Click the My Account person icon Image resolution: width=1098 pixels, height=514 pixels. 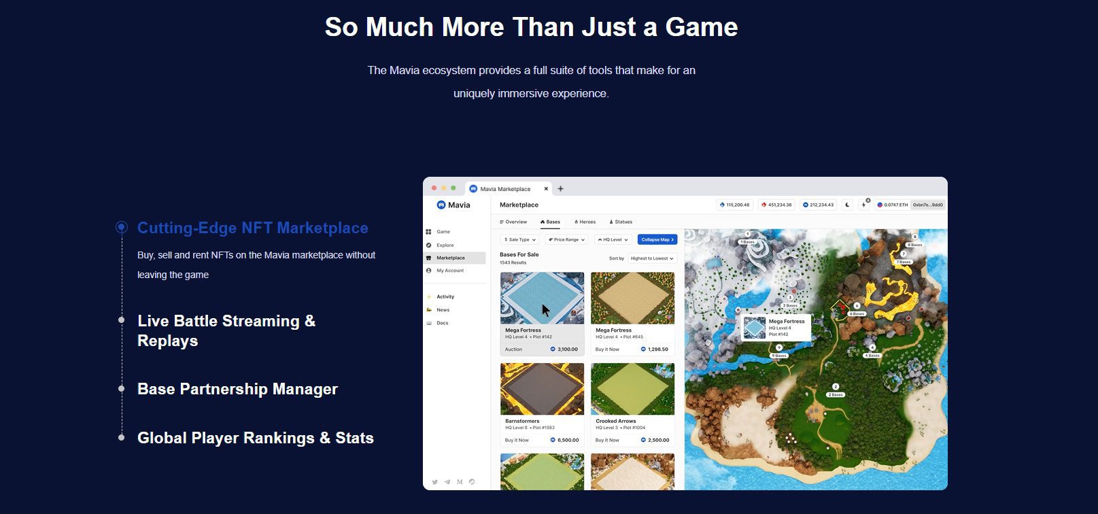(428, 271)
